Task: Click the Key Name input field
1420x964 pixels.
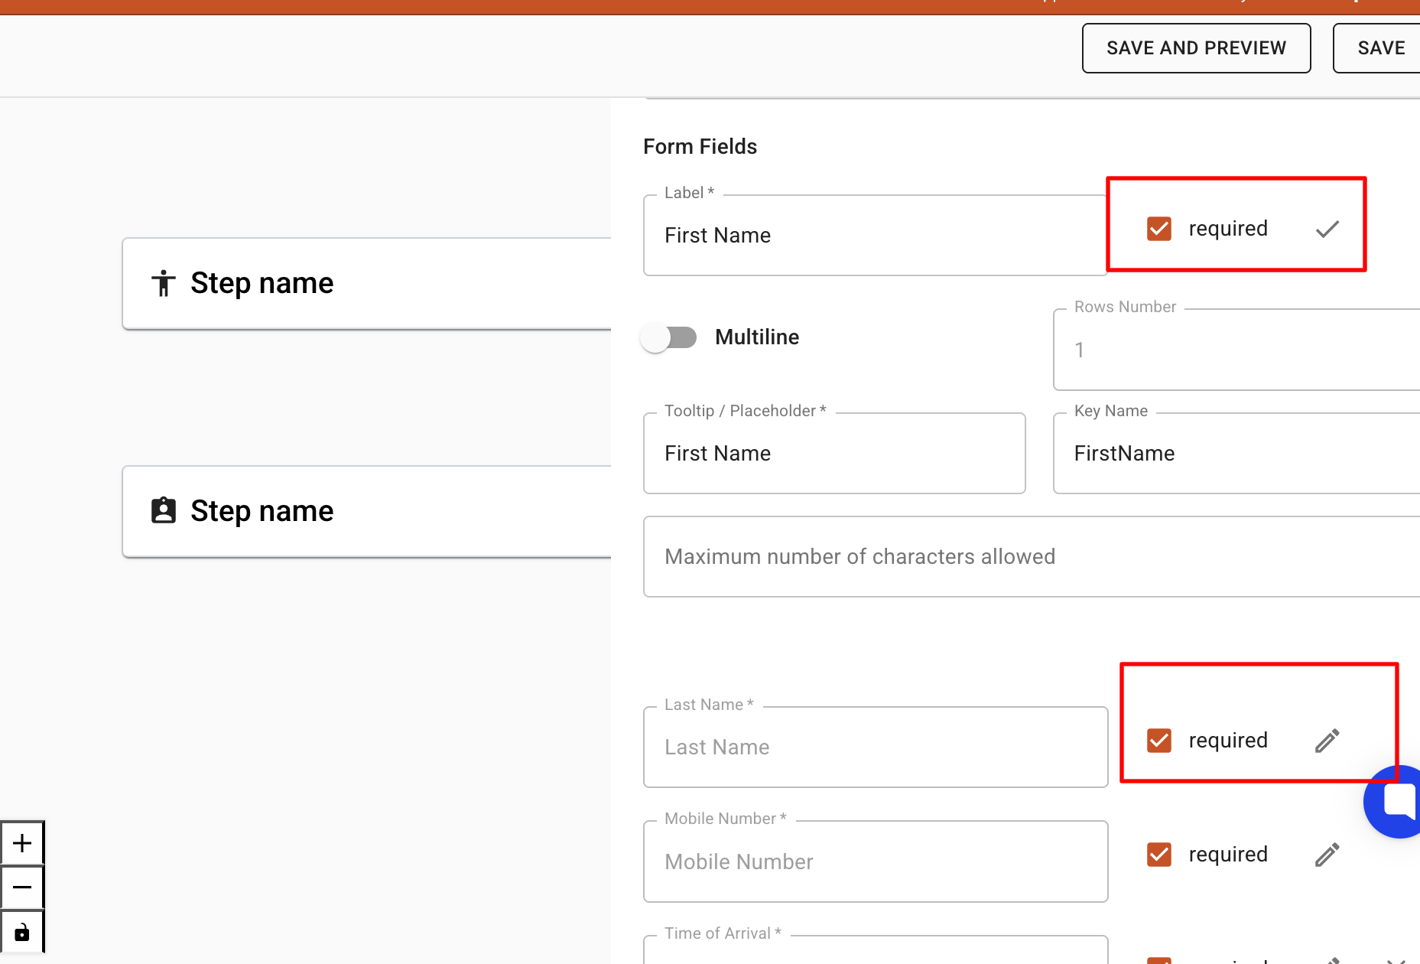Action: click(1236, 454)
